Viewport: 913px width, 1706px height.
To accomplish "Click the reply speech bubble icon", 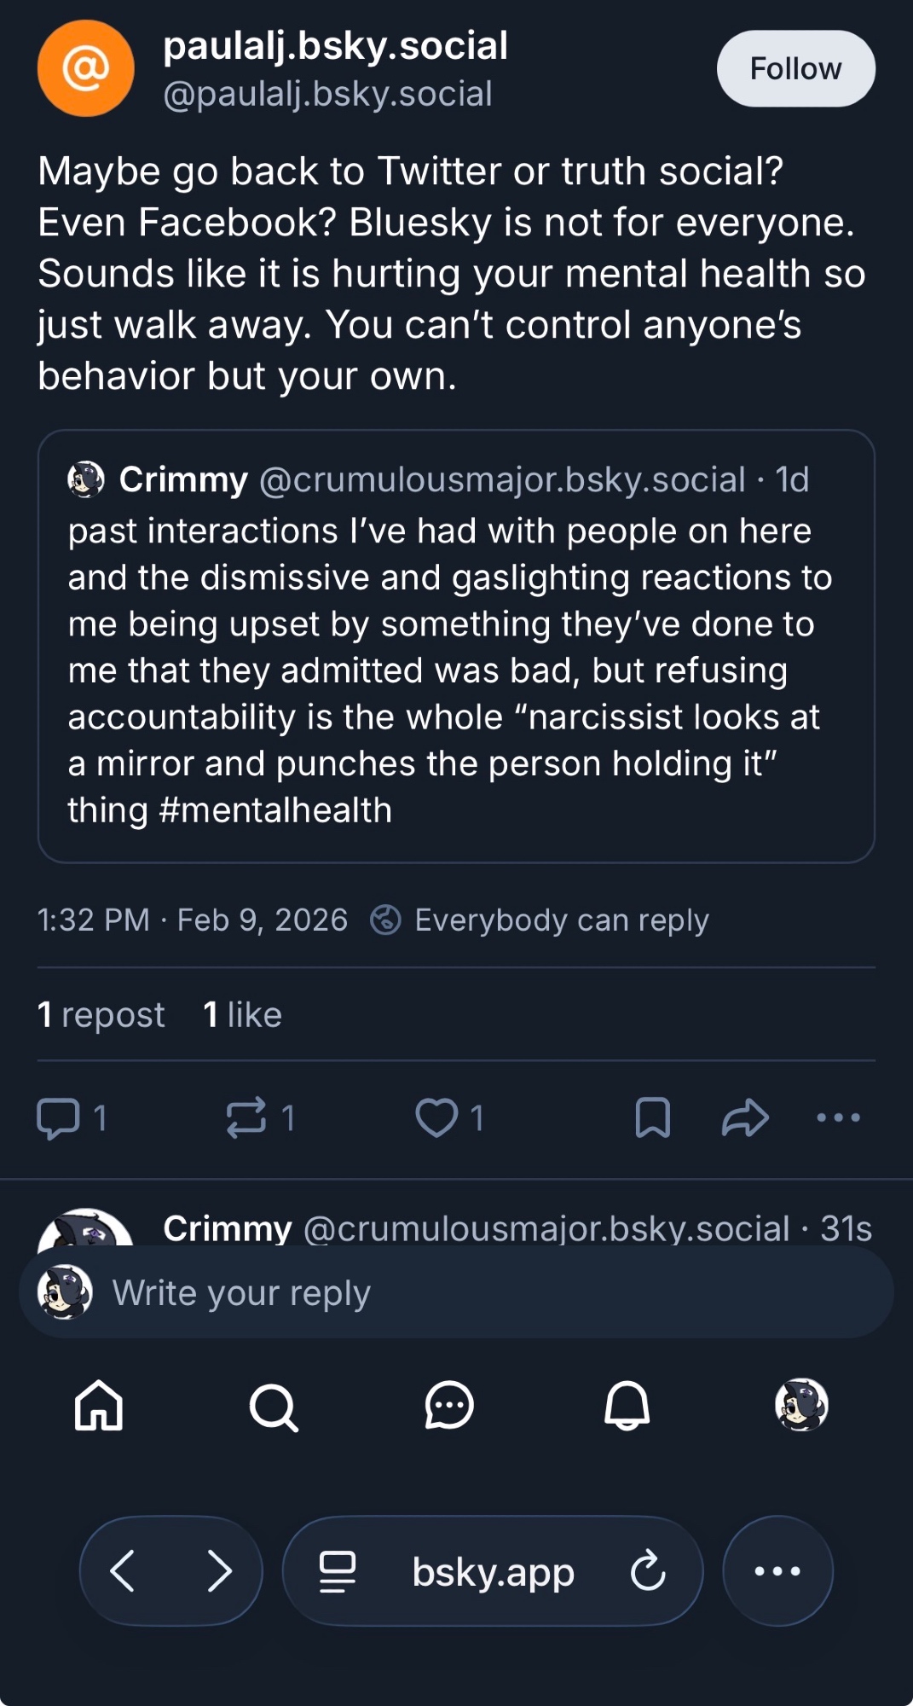I will [58, 1118].
